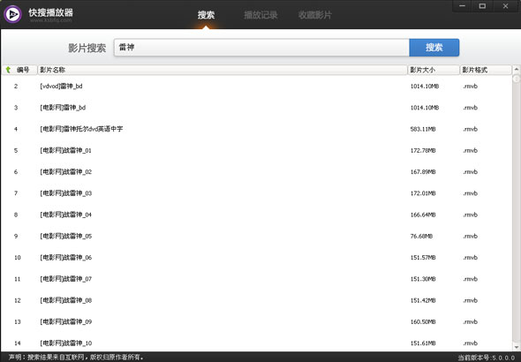Click the green up-arrow sort icon

8,70
